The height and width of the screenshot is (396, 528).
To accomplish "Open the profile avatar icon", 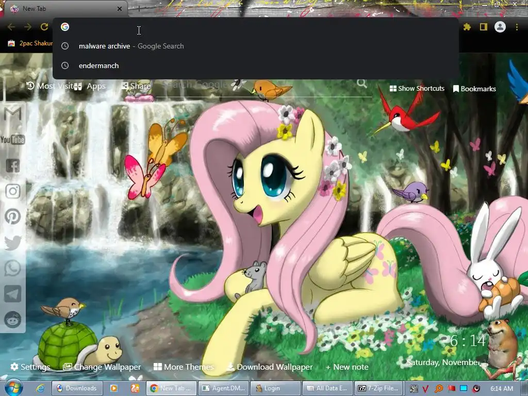I will 500,27.
